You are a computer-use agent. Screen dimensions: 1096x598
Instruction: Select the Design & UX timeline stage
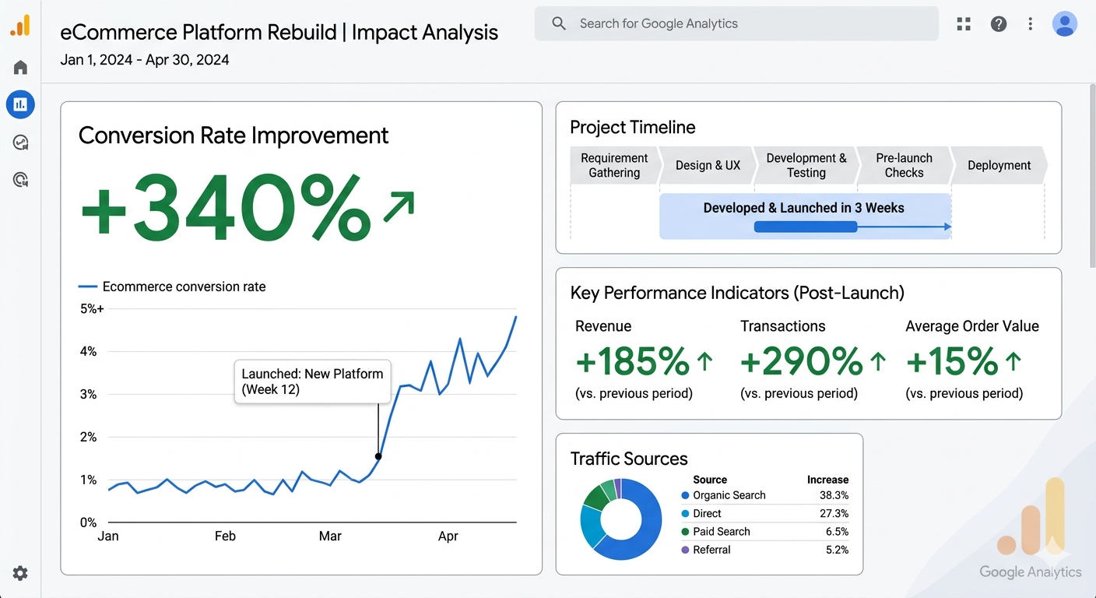click(708, 165)
